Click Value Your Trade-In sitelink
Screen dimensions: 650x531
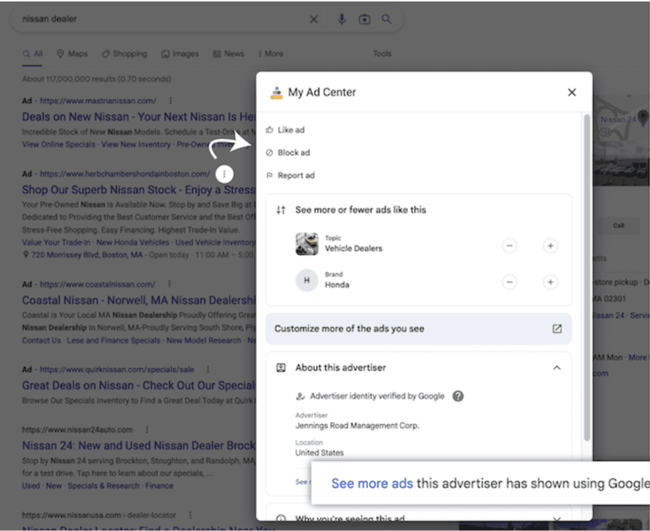click(x=57, y=242)
